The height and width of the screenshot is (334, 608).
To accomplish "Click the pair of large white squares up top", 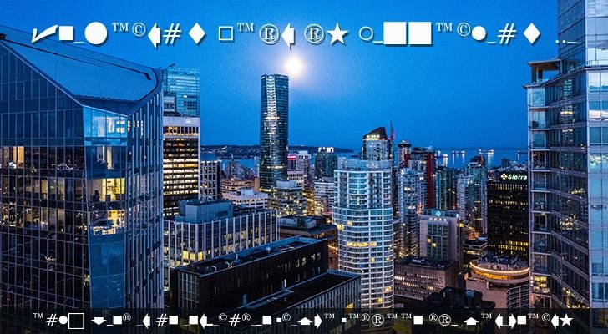I will click(x=408, y=34).
